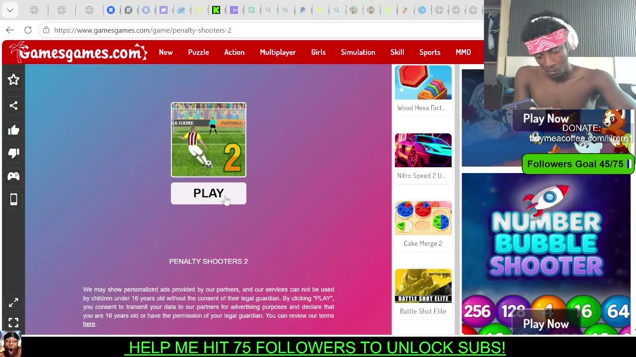This screenshot has height=357, width=636.
Task: Like the game with the thumbs-up icon
Action: click(13, 130)
